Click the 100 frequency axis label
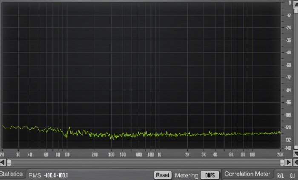 [67, 154]
